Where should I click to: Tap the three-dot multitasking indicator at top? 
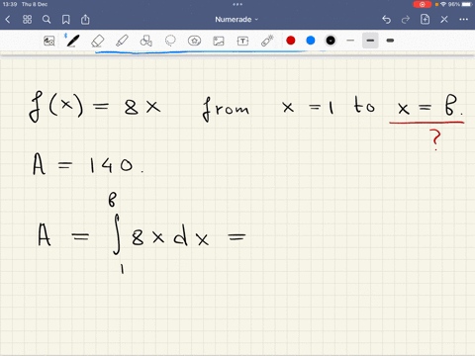pyautogui.click(x=237, y=4)
